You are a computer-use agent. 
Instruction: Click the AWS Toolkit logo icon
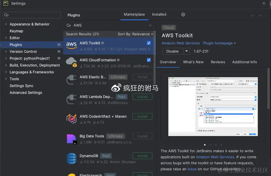point(72,45)
